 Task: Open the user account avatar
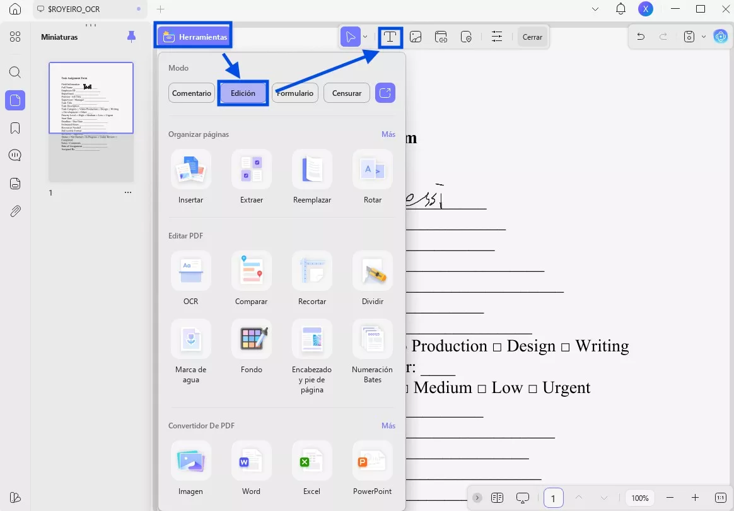[x=646, y=8]
